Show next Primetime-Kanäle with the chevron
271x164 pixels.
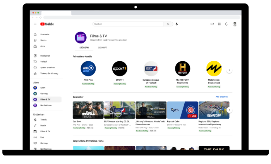229,70
